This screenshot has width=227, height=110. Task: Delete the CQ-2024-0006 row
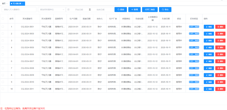point(220,55)
